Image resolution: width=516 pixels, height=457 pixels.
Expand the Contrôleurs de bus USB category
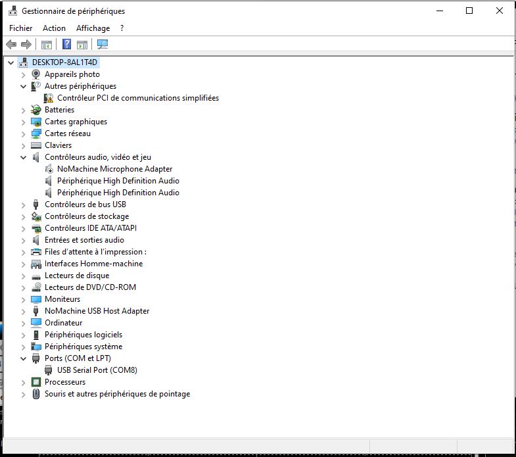click(x=24, y=205)
